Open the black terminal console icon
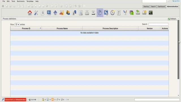 pyautogui.click(x=151, y=13)
